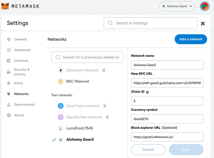Viewport: 214px width, 158px height.
Task: Open the Security & privacy tab
Action: (22, 72)
